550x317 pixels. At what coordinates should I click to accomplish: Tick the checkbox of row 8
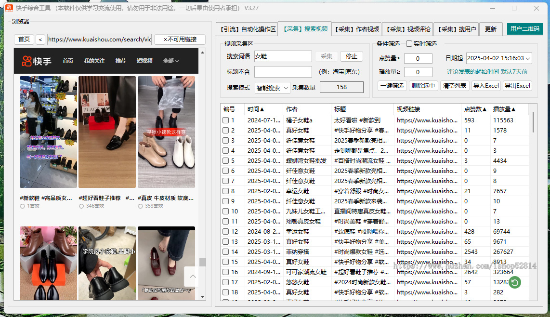(x=225, y=191)
